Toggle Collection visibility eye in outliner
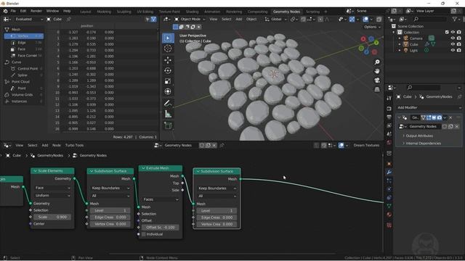Screen dimensions: 465x261 (453, 32)
